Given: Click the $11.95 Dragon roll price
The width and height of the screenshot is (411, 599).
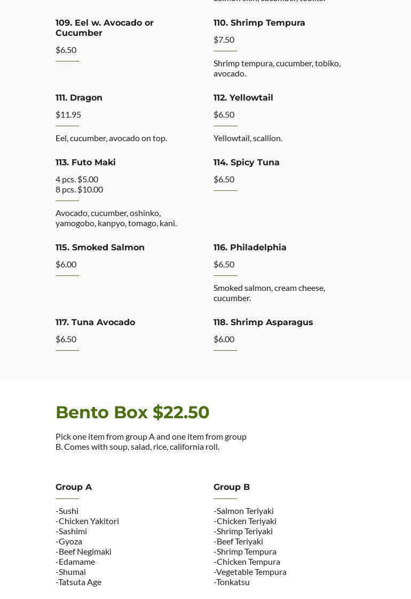Looking at the screenshot, I should click(x=68, y=114).
